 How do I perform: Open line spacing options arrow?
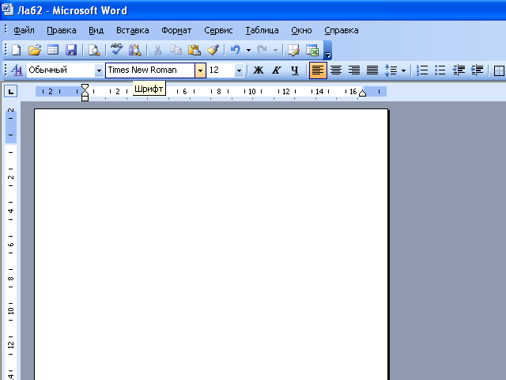pyautogui.click(x=403, y=70)
